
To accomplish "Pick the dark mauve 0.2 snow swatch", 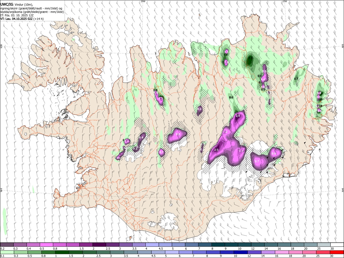I will pos(7,245).
